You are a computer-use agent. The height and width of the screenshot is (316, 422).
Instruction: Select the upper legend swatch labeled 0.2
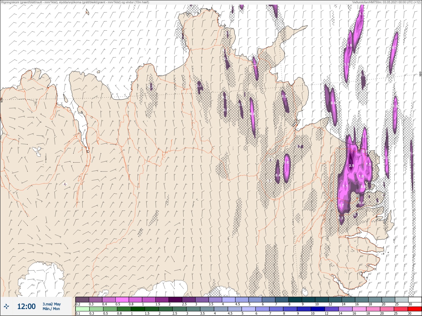click(x=82, y=300)
